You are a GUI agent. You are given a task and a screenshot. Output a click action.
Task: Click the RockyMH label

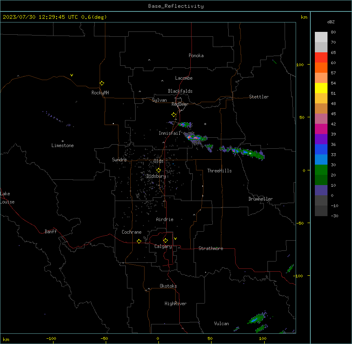click(100, 93)
